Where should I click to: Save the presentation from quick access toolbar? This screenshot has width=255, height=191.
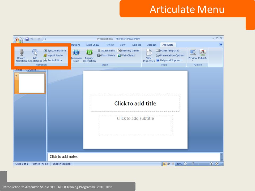(x=27, y=39)
